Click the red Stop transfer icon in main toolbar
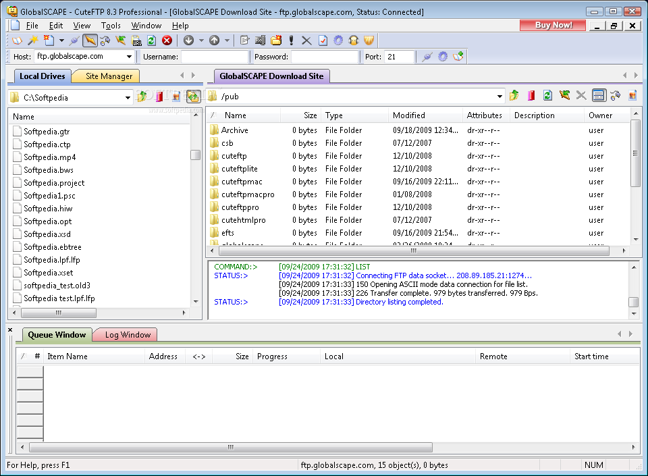 (x=167, y=41)
